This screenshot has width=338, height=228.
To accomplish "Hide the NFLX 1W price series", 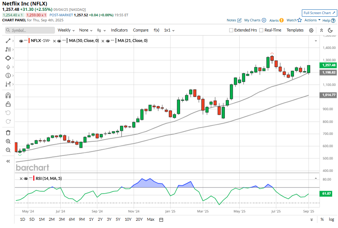I will 21,41.
